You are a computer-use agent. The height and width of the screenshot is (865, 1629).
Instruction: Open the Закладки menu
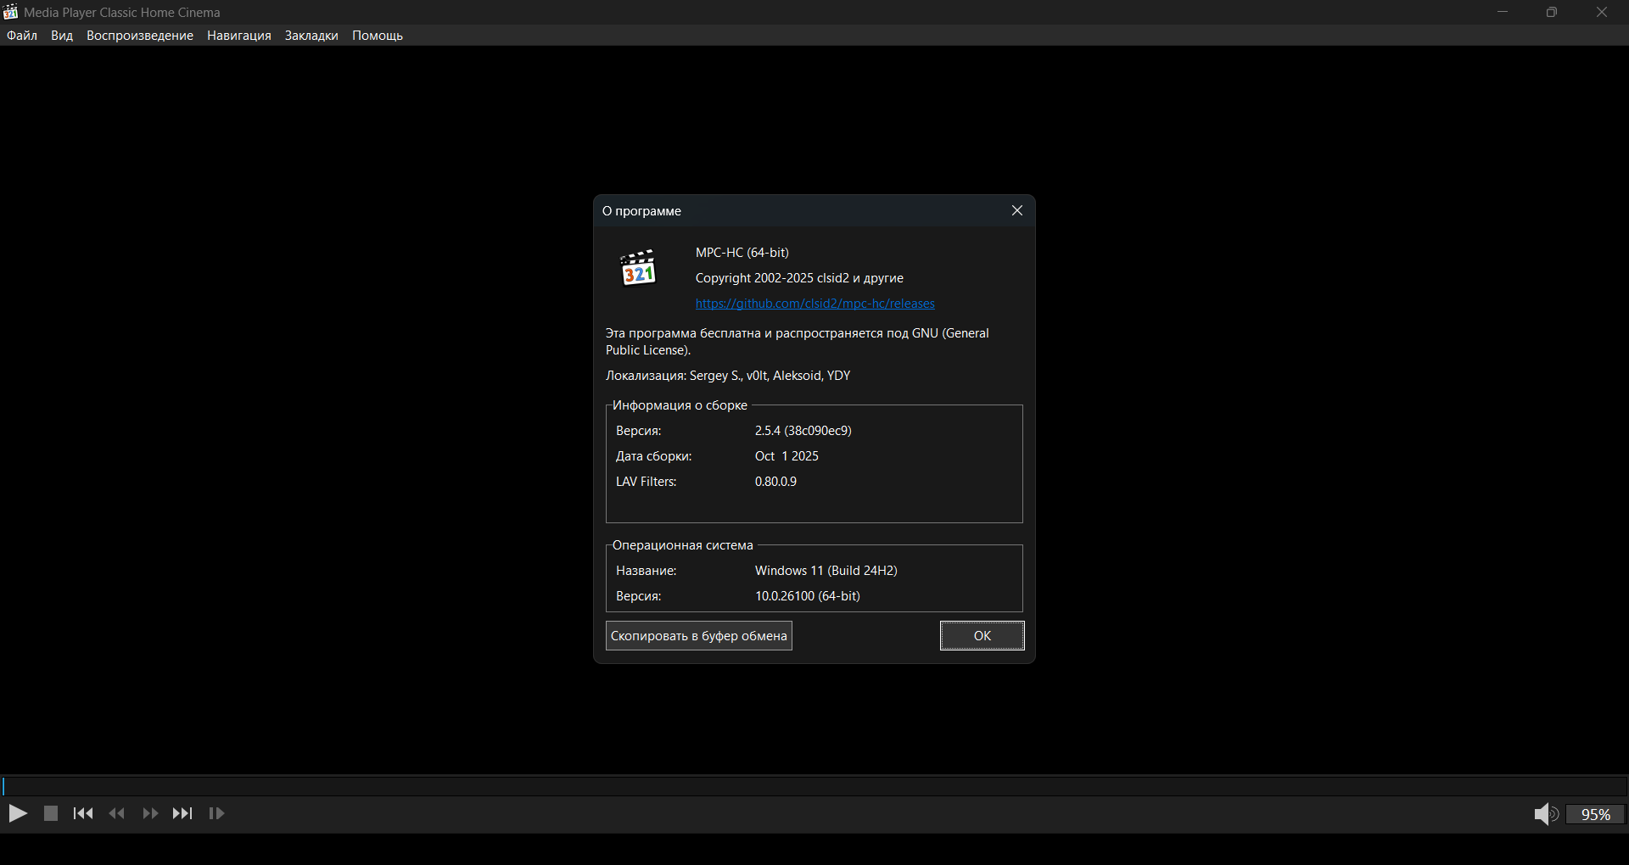pos(311,36)
